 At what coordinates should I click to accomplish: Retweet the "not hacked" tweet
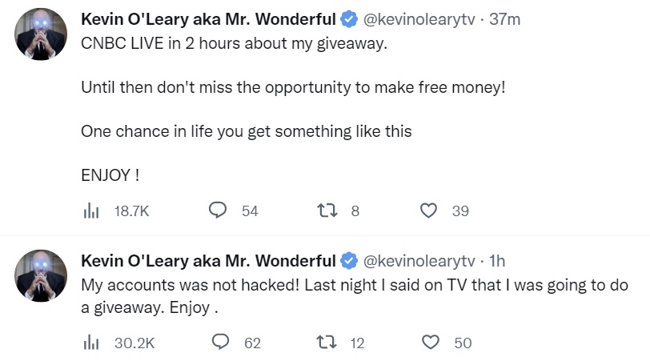coord(327,343)
